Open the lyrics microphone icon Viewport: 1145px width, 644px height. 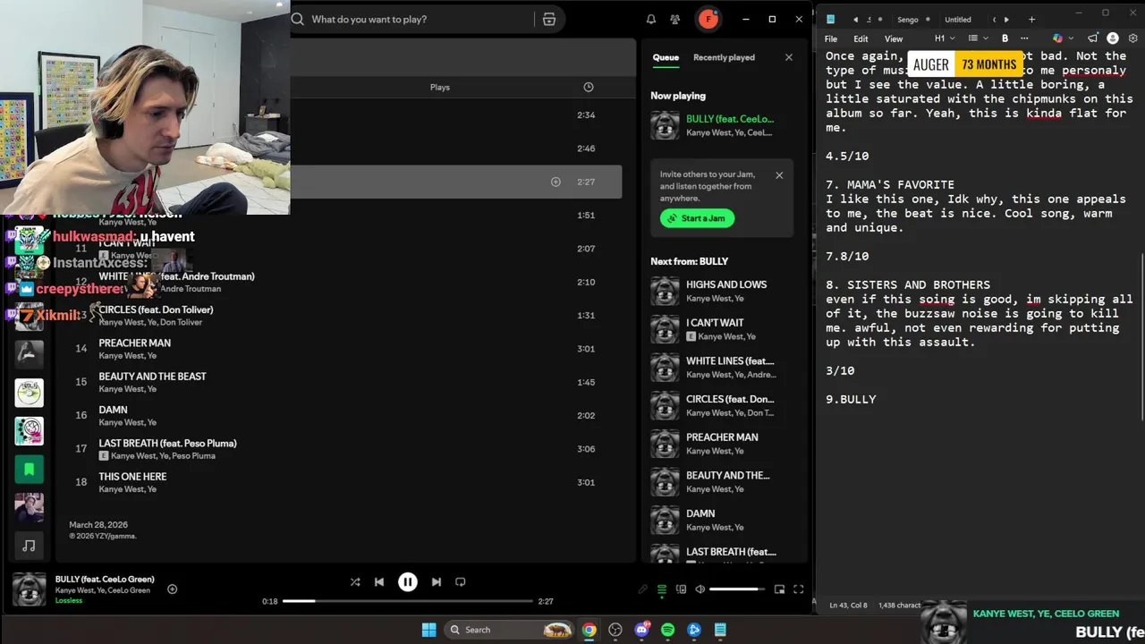642,589
